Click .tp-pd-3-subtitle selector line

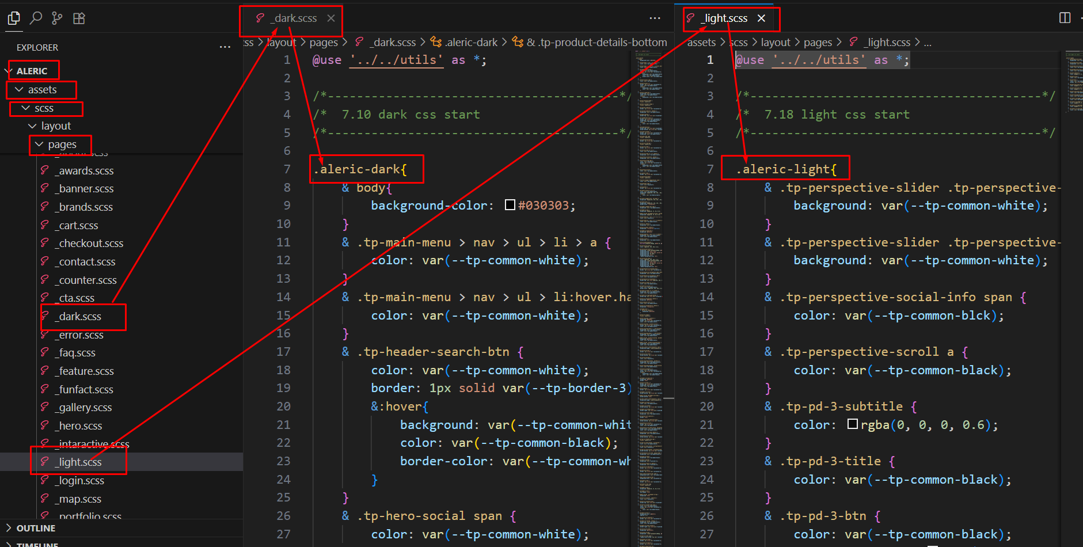click(x=841, y=407)
